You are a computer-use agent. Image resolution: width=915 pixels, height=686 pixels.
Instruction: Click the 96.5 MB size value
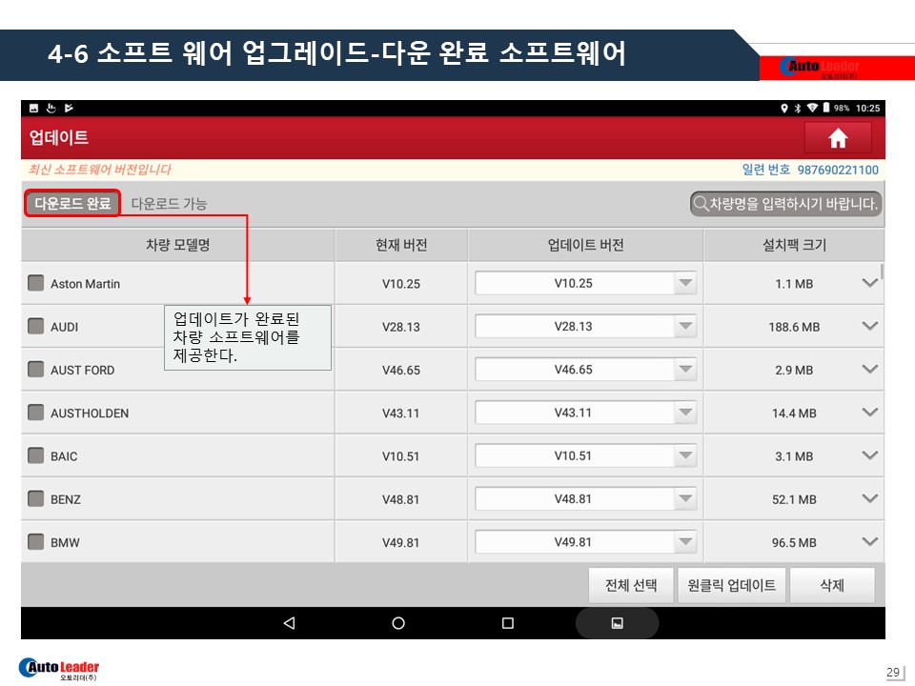coord(794,542)
